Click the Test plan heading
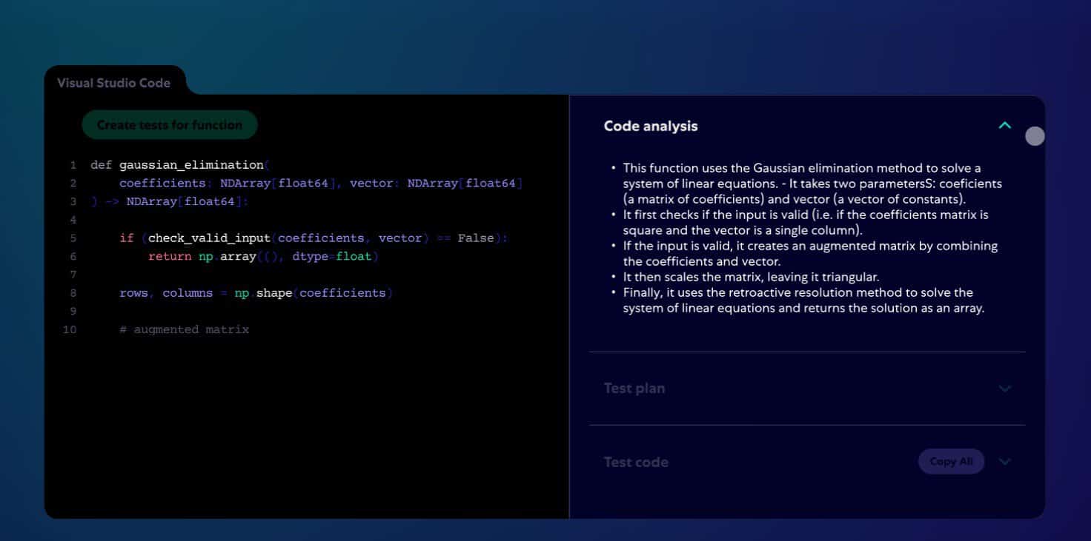Viewport: 1091px width, 541px height. (634, 389)
